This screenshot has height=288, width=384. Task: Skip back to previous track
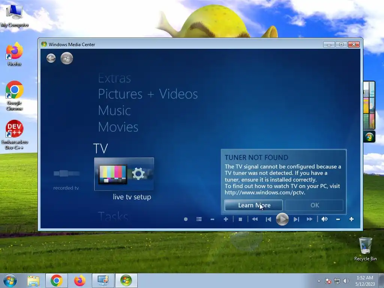point(268,219)
